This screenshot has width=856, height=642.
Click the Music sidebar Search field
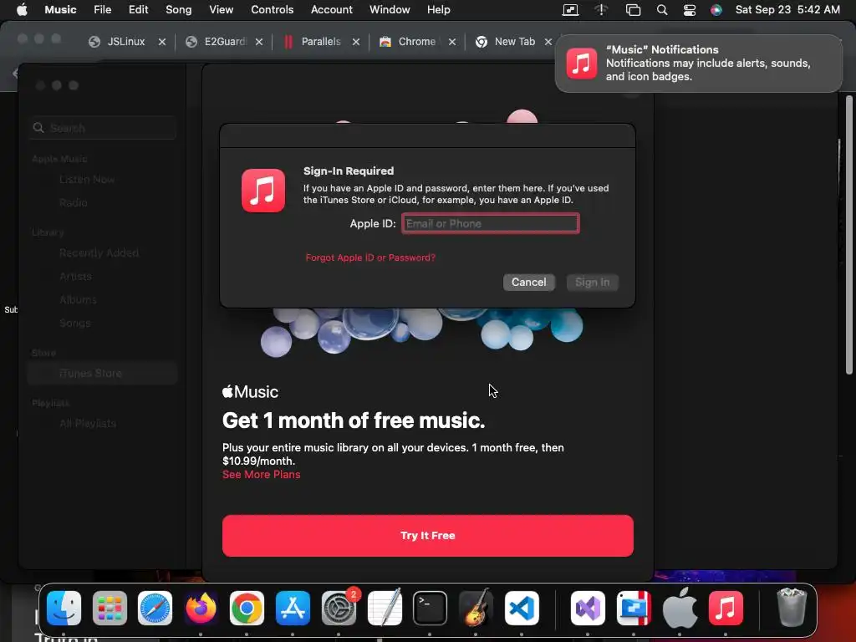coord(103,128)
